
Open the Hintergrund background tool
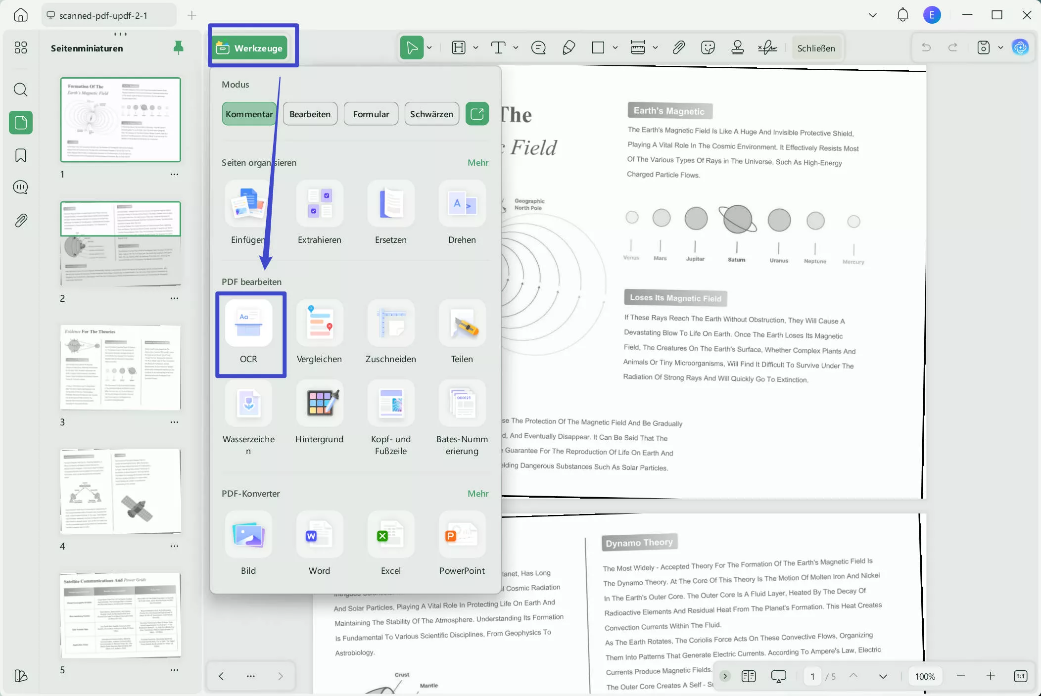coord(319,403)
